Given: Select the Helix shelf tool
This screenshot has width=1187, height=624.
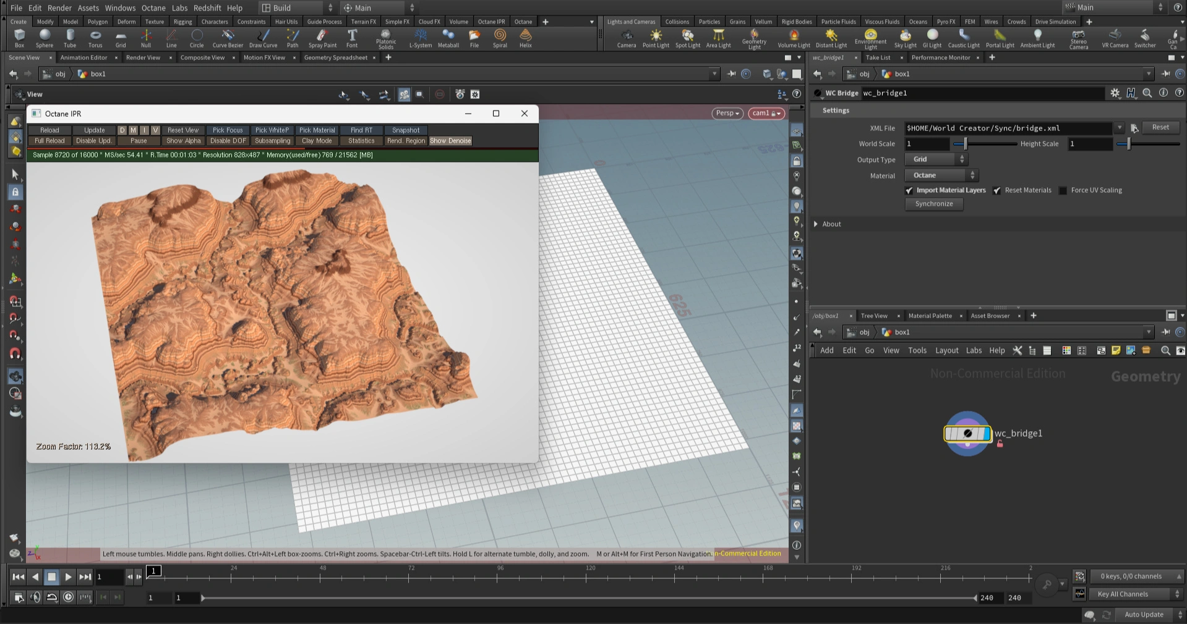Looking at the screenshot, I should click(525, 38).
